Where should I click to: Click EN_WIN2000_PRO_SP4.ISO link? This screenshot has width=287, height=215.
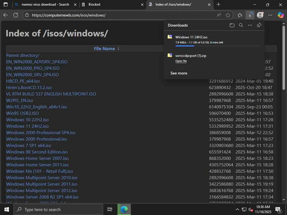point(33,68)
